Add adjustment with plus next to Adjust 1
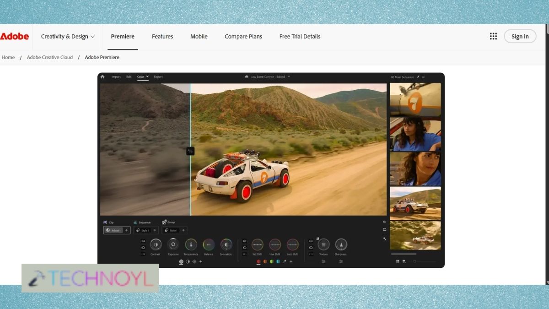 [x=127, y=230]
